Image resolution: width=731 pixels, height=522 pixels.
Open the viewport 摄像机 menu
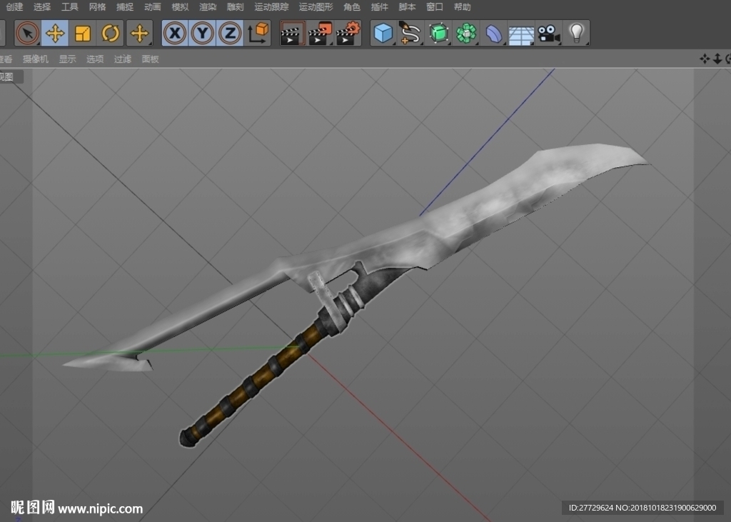click(x=36, y=59)
